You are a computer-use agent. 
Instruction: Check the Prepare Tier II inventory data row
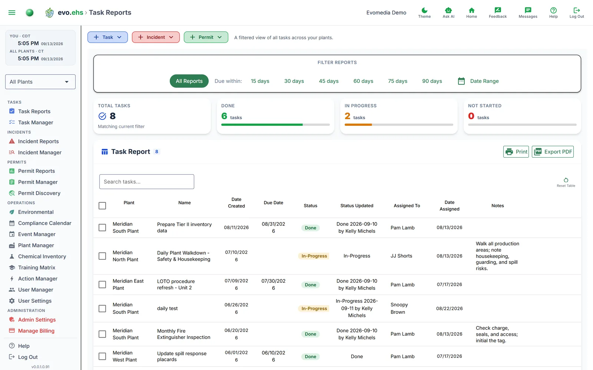click(102, 228)
